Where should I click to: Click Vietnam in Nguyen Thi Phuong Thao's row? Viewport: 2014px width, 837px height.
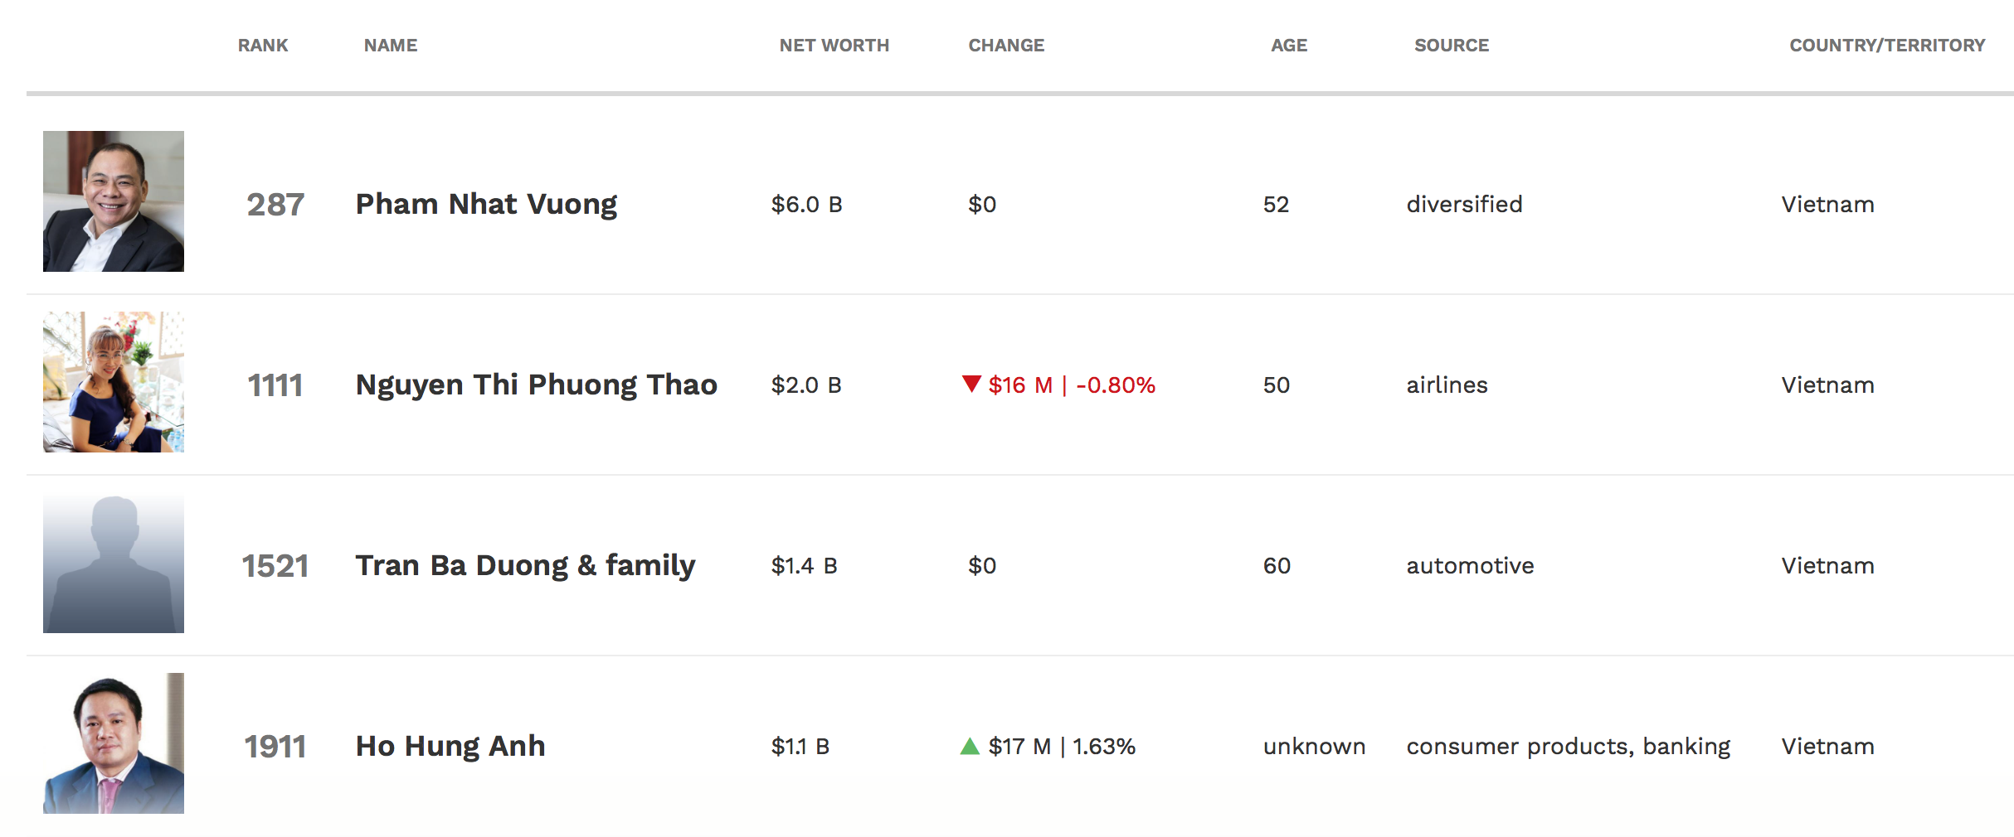[x=1828, y=385]
